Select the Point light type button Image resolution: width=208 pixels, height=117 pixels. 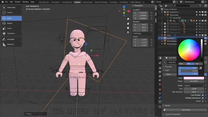168,74
